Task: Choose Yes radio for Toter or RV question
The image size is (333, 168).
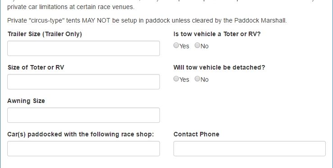Action: (x=176, y=45)
